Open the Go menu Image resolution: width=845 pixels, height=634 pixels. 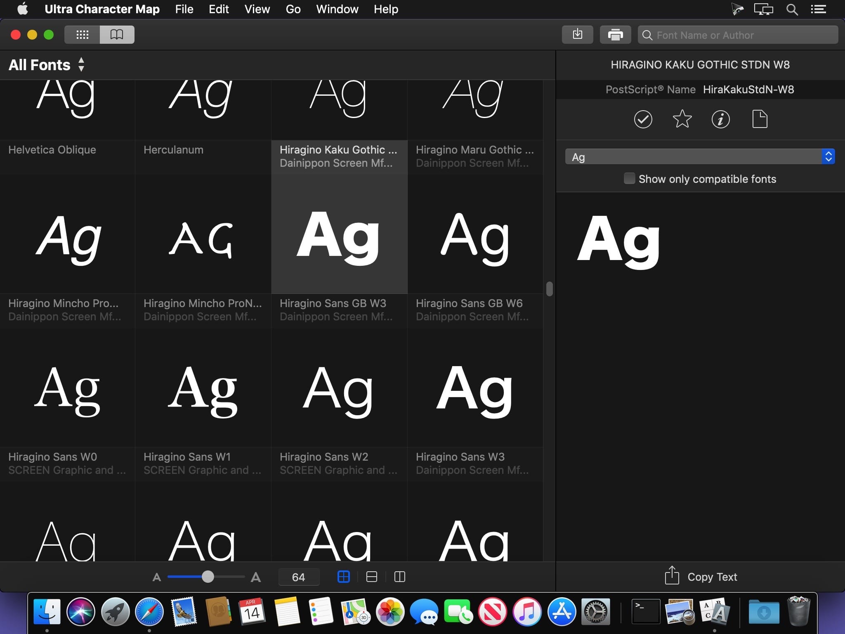(293, 9)
